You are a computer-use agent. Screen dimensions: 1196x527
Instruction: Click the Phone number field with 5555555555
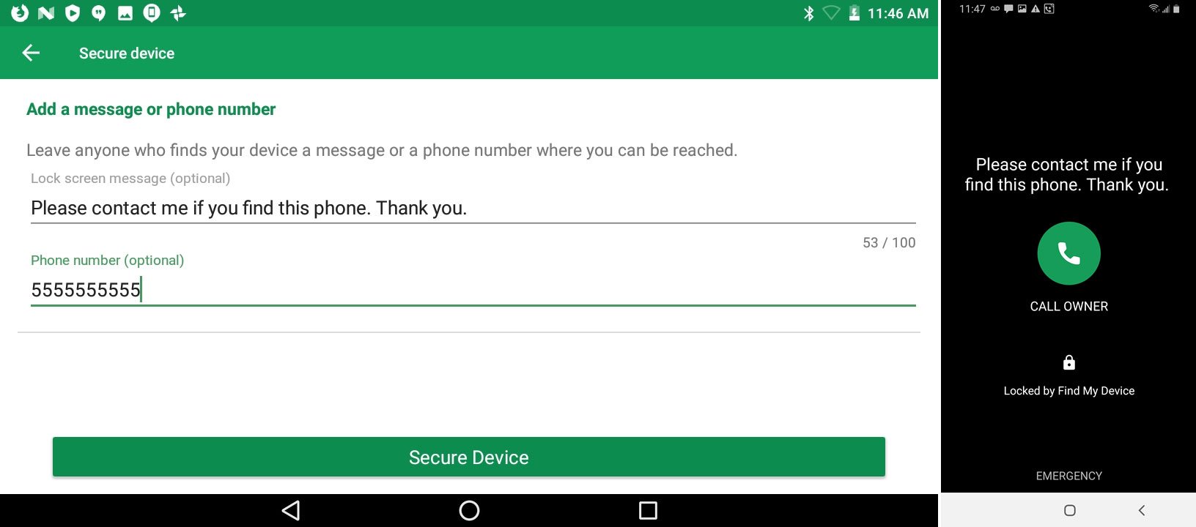tap(473, 290)
